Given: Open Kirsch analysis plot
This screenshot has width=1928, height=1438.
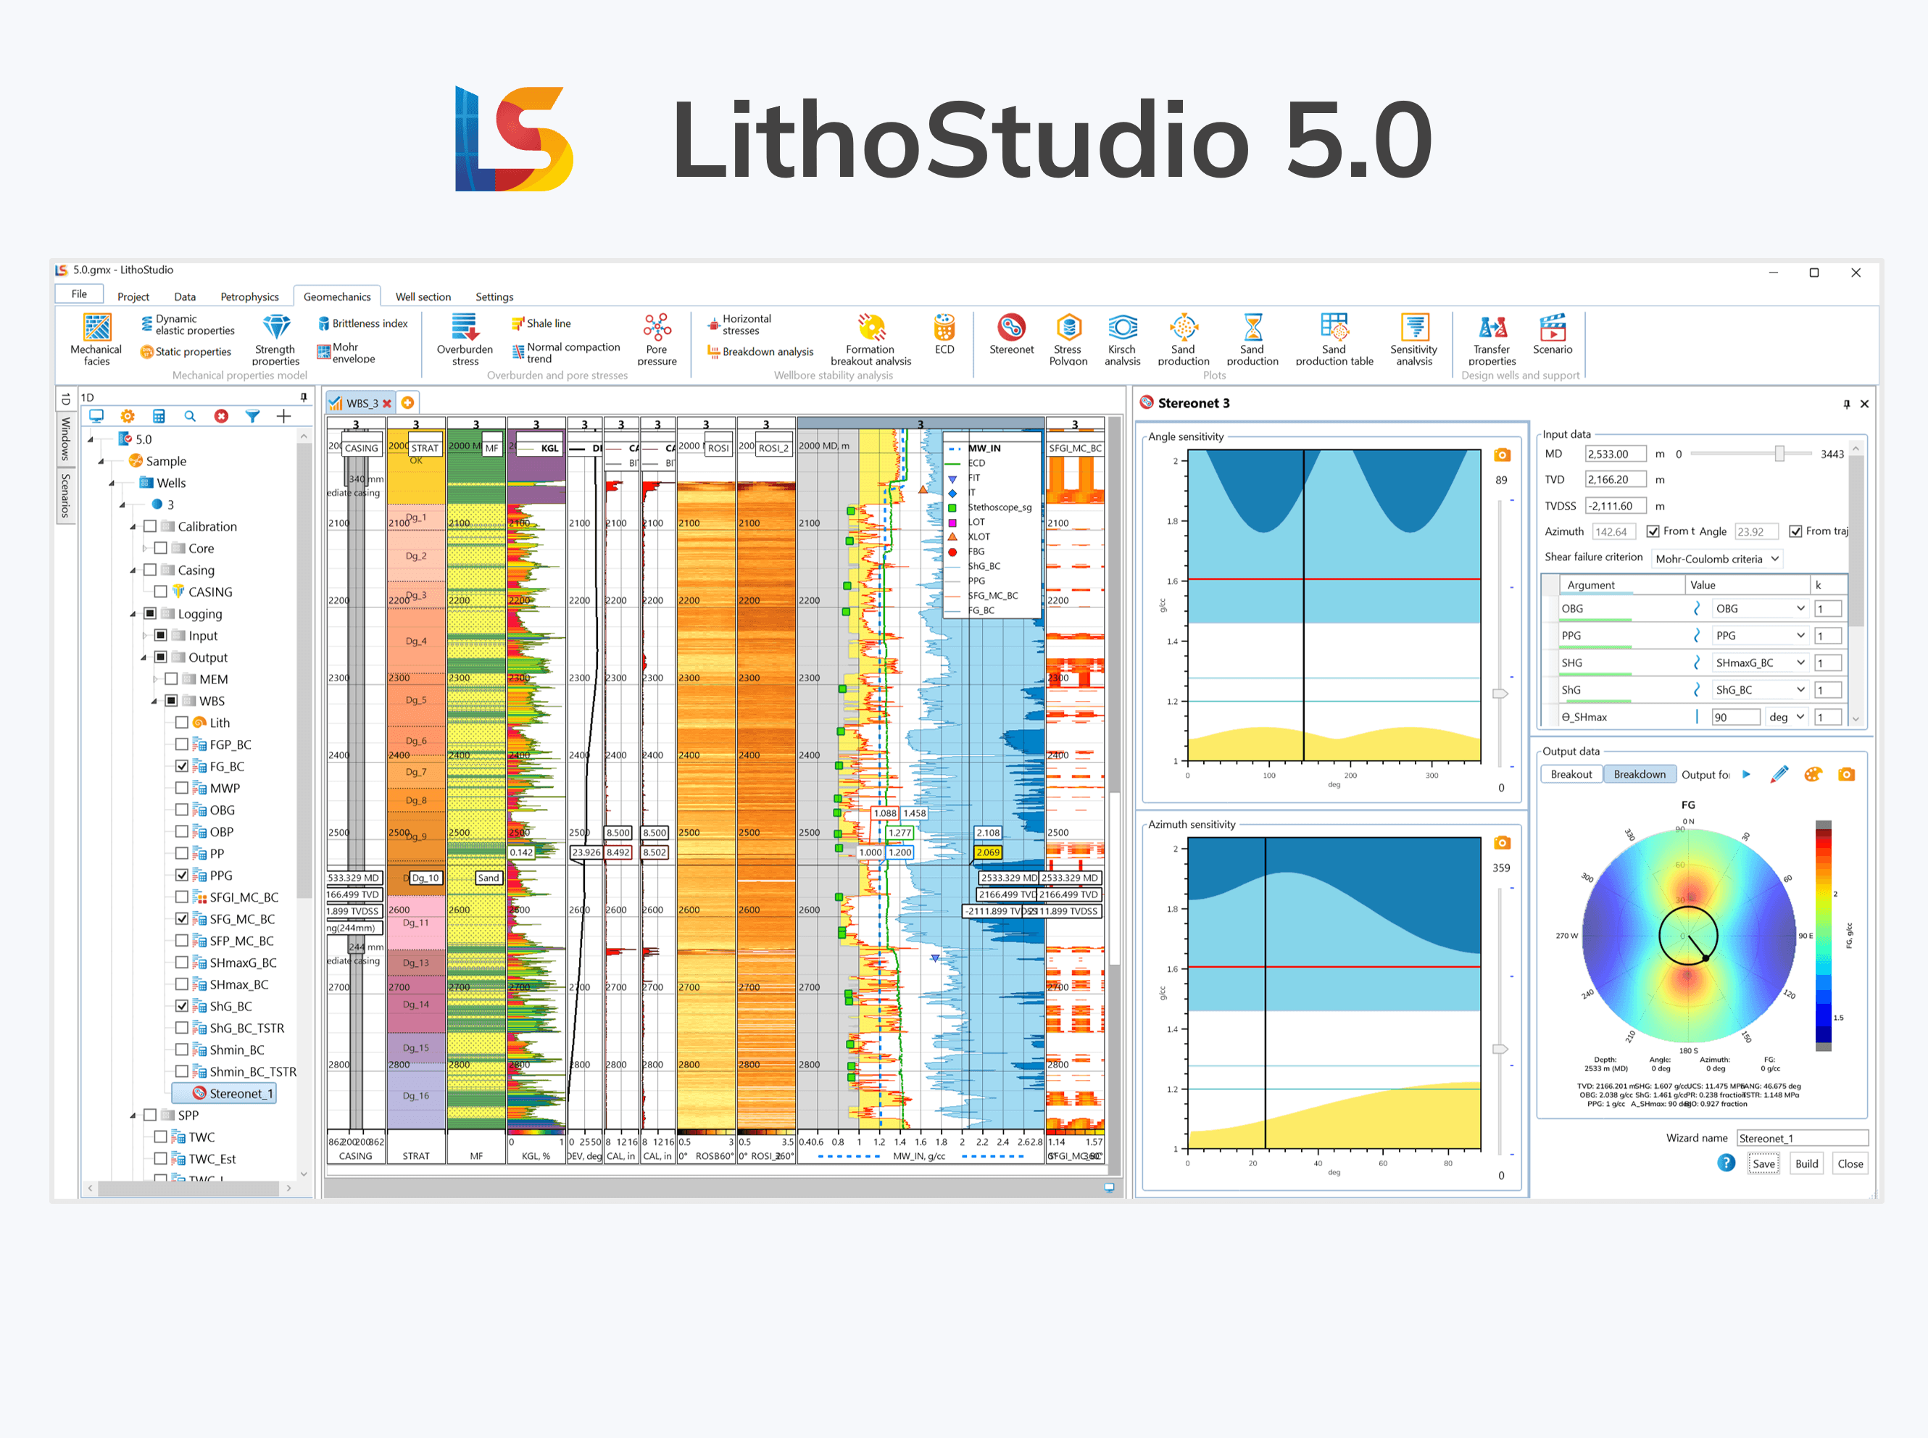Looking at the screenshot, I should [x=1122, y=339].
